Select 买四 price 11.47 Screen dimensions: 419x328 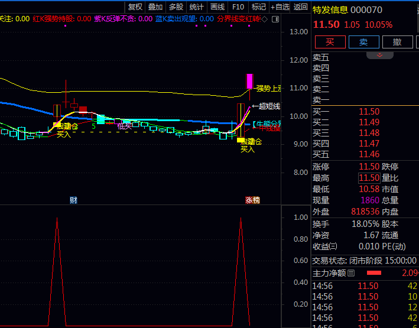tap(369, 144)
